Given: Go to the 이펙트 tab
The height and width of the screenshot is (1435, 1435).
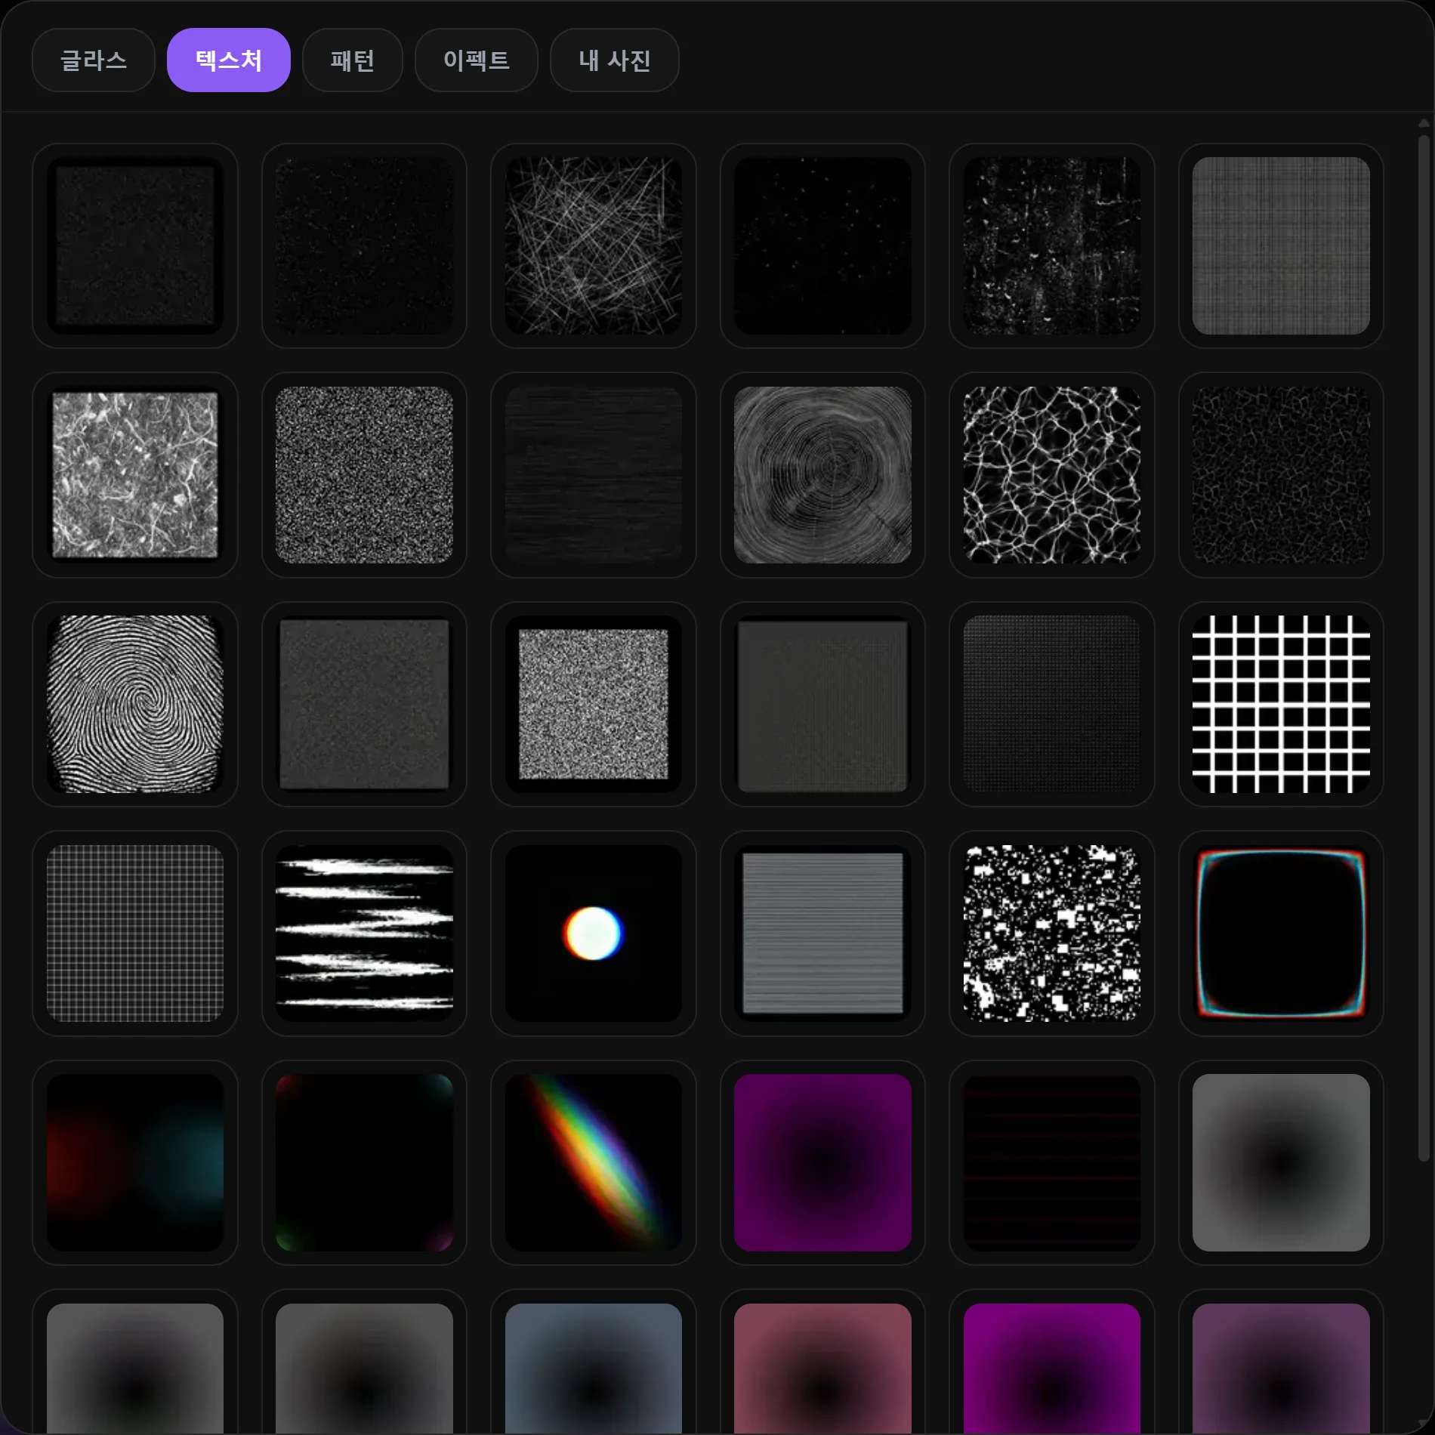Looking at the screenshot, I should (477, 60).
